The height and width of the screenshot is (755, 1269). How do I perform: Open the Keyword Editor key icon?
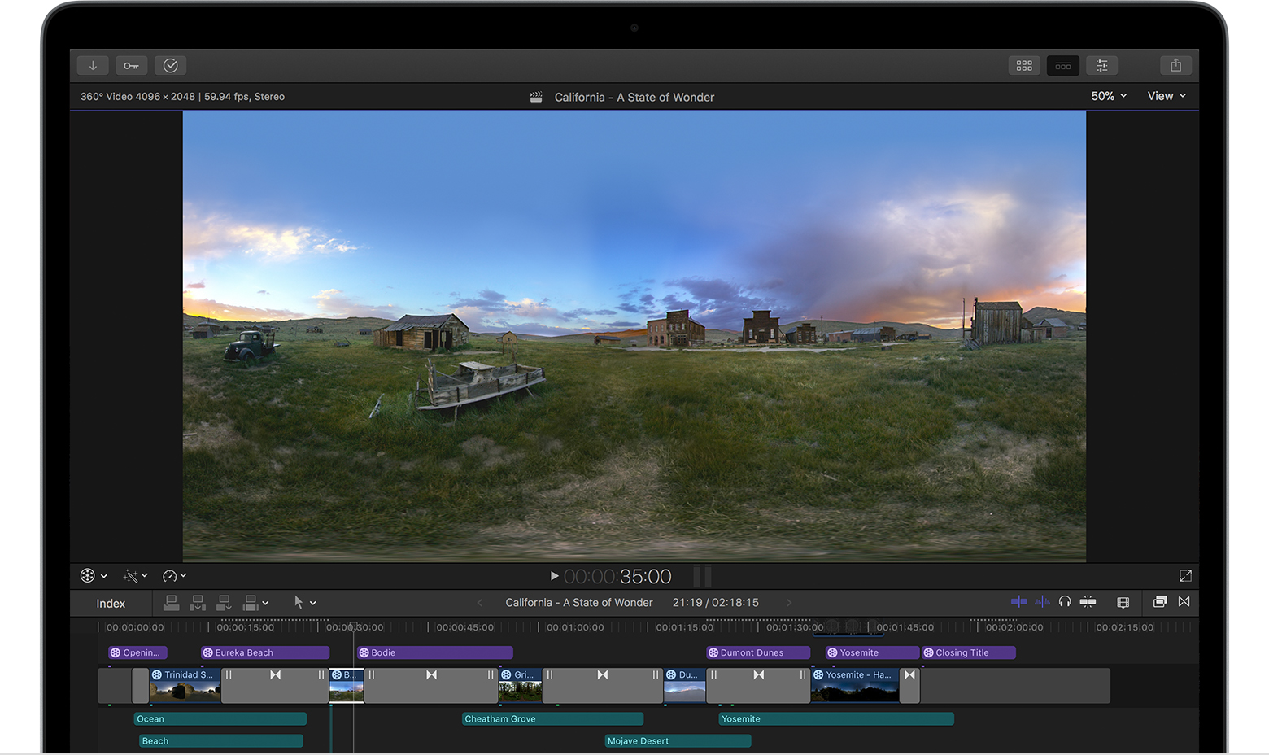pyautogui.click(x=131, y=66)
